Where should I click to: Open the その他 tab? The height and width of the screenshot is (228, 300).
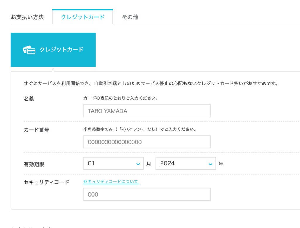click(x=130, y=17)
